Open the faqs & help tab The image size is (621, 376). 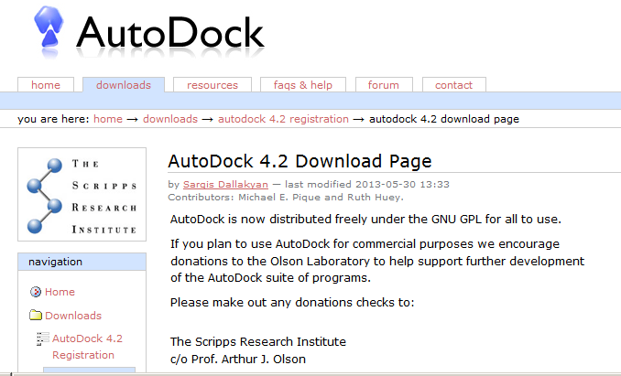(303, 85)
